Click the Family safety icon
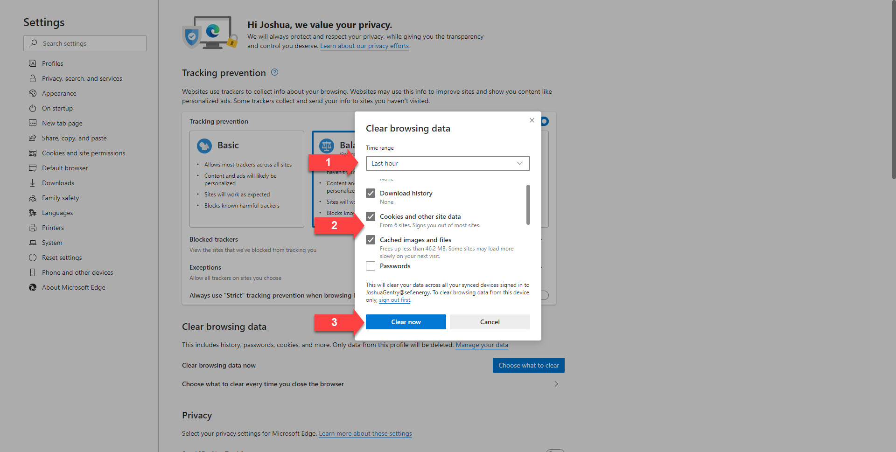Image resolution: width=896 pixels, height=452 pixels. pyautogui.click(x=33, y=198)
